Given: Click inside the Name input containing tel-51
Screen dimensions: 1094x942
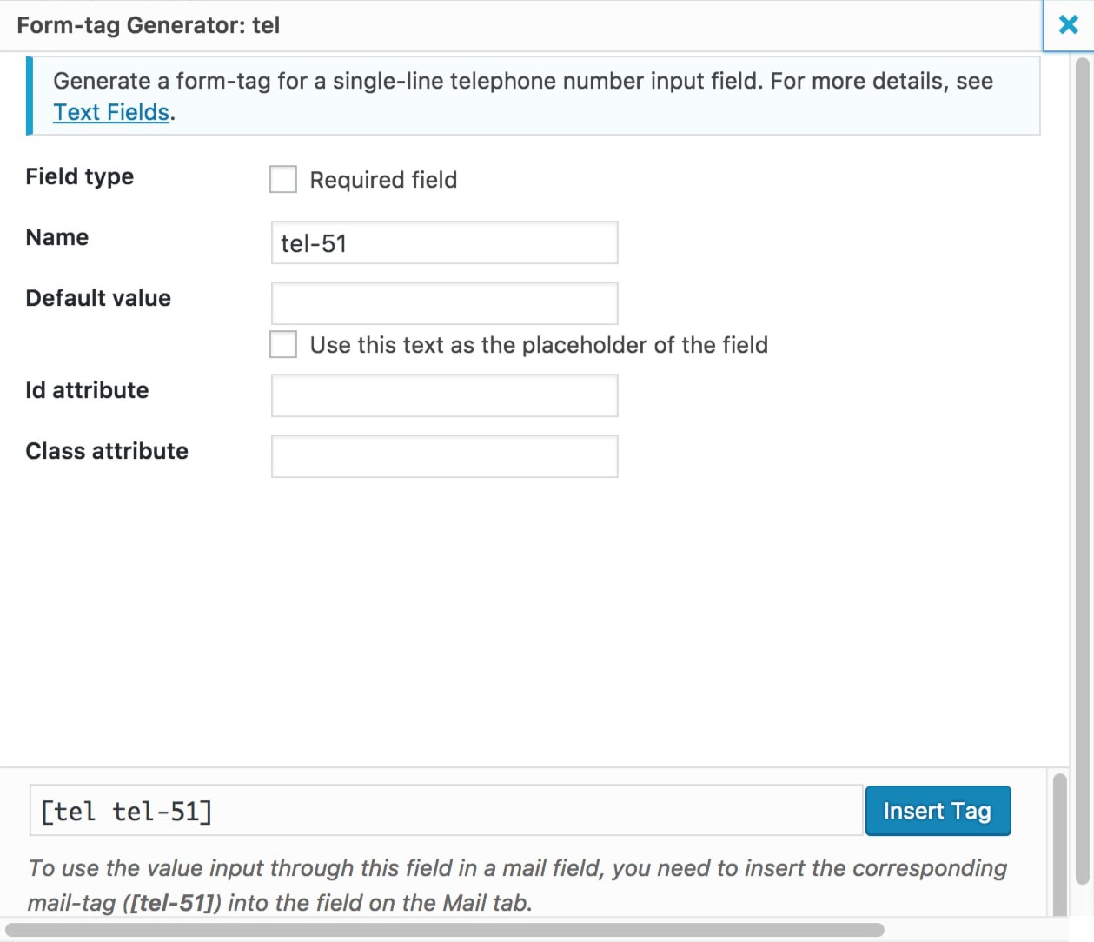Looking at the screenshot, I should (x=444, y=243).
